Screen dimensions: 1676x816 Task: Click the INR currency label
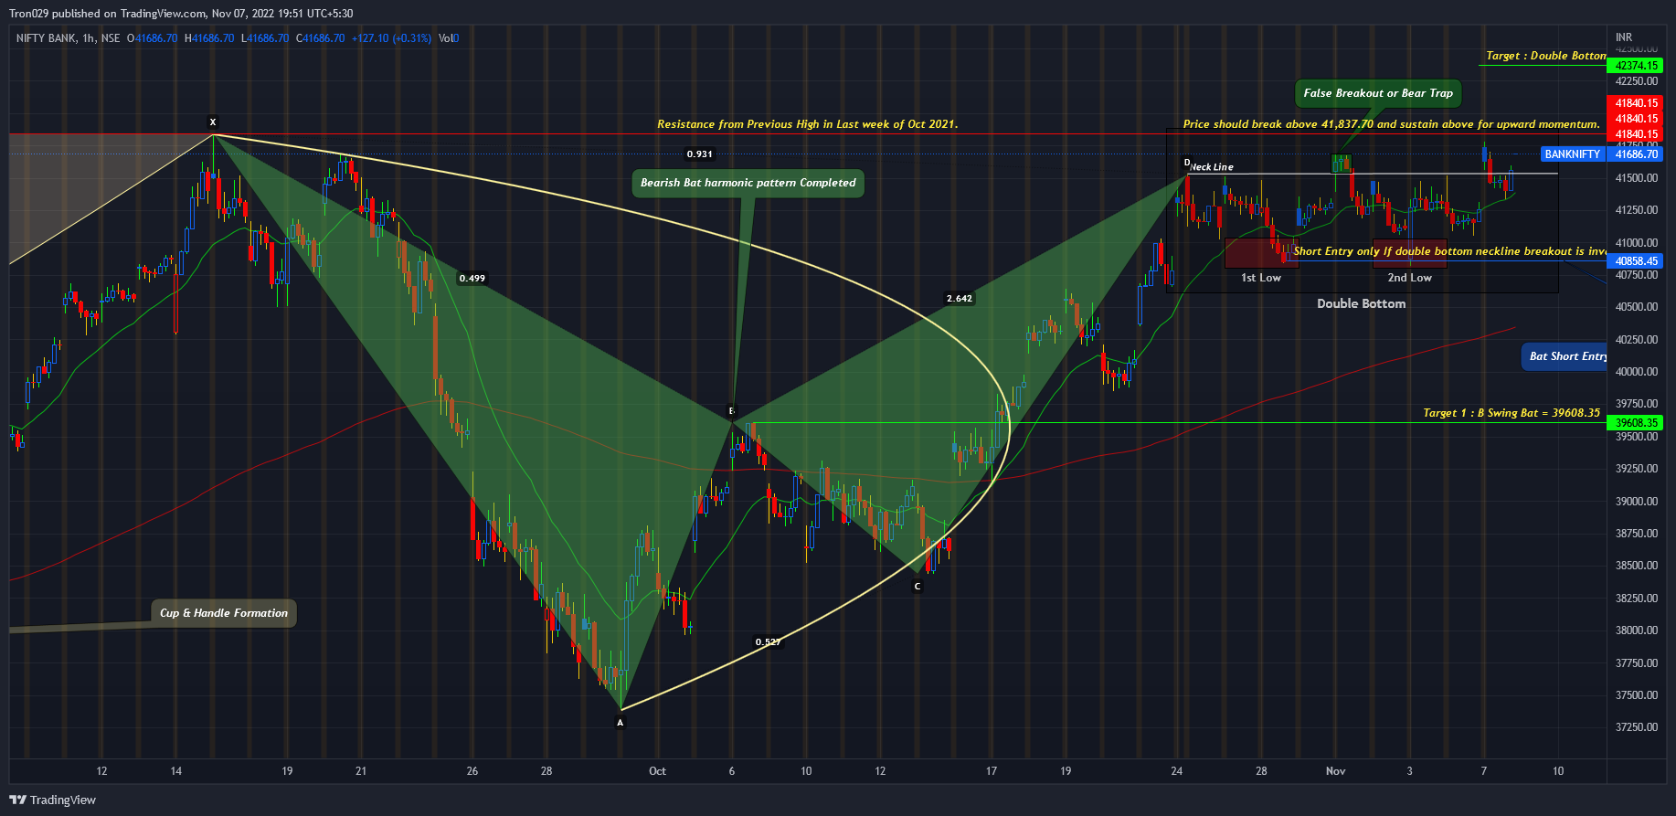click(x=1624, y=38)
